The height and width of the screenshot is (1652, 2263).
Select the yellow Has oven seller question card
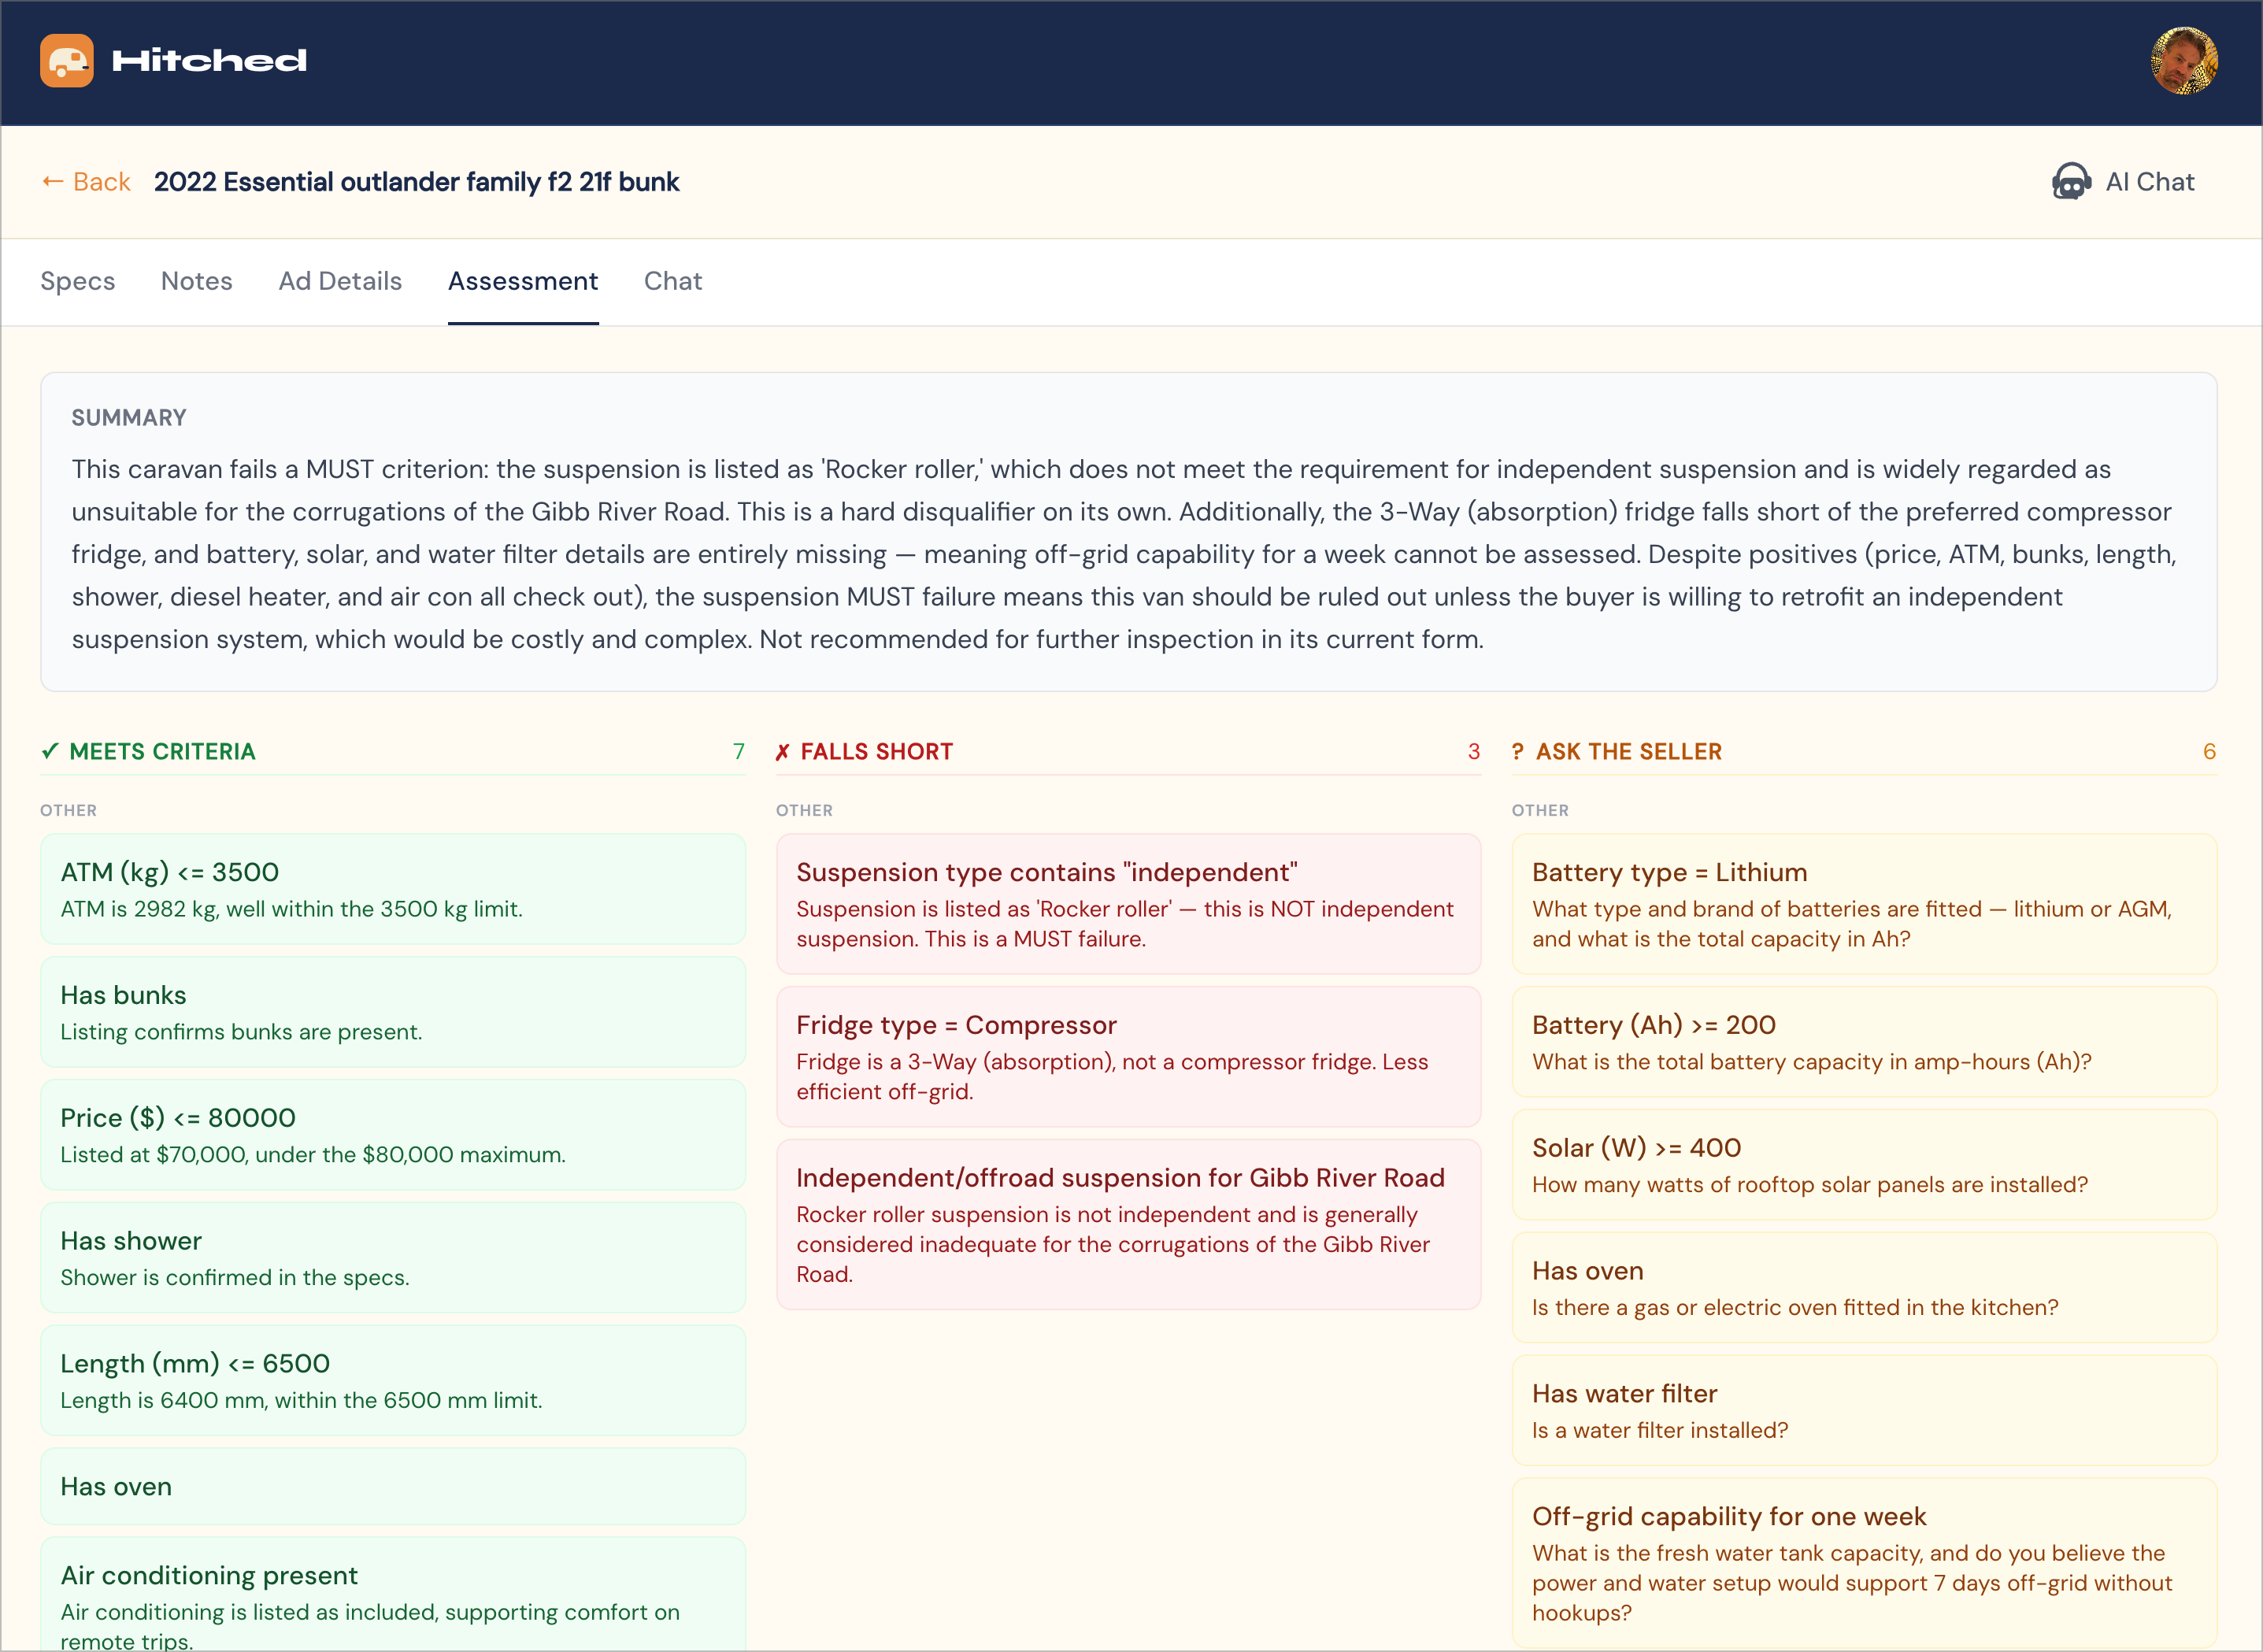click(x=1864, y=1288)
